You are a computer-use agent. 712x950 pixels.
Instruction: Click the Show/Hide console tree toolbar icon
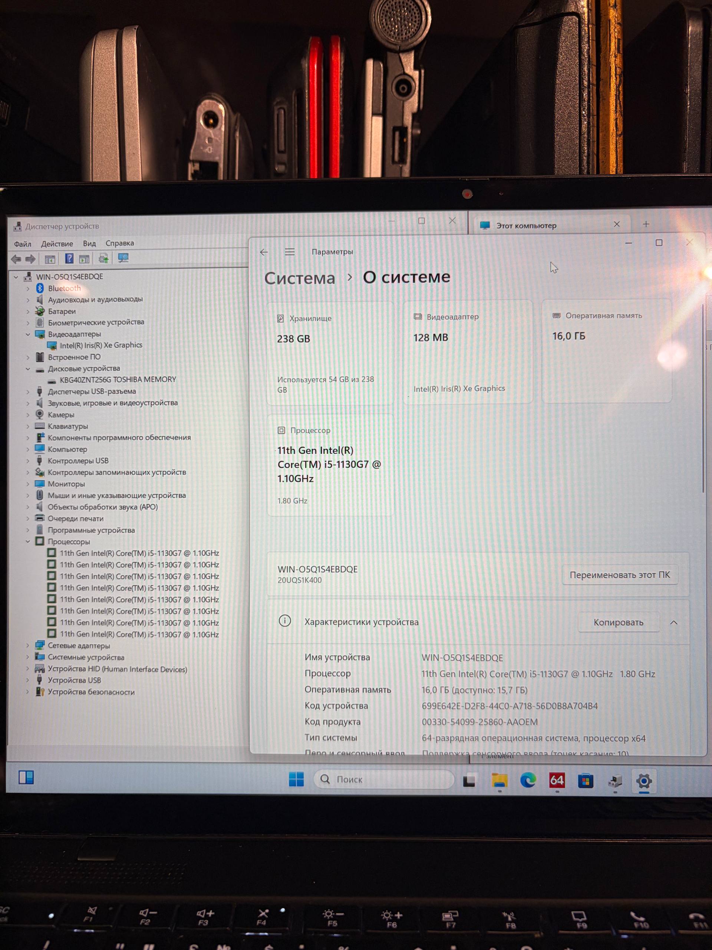click(x=50, y=259)
